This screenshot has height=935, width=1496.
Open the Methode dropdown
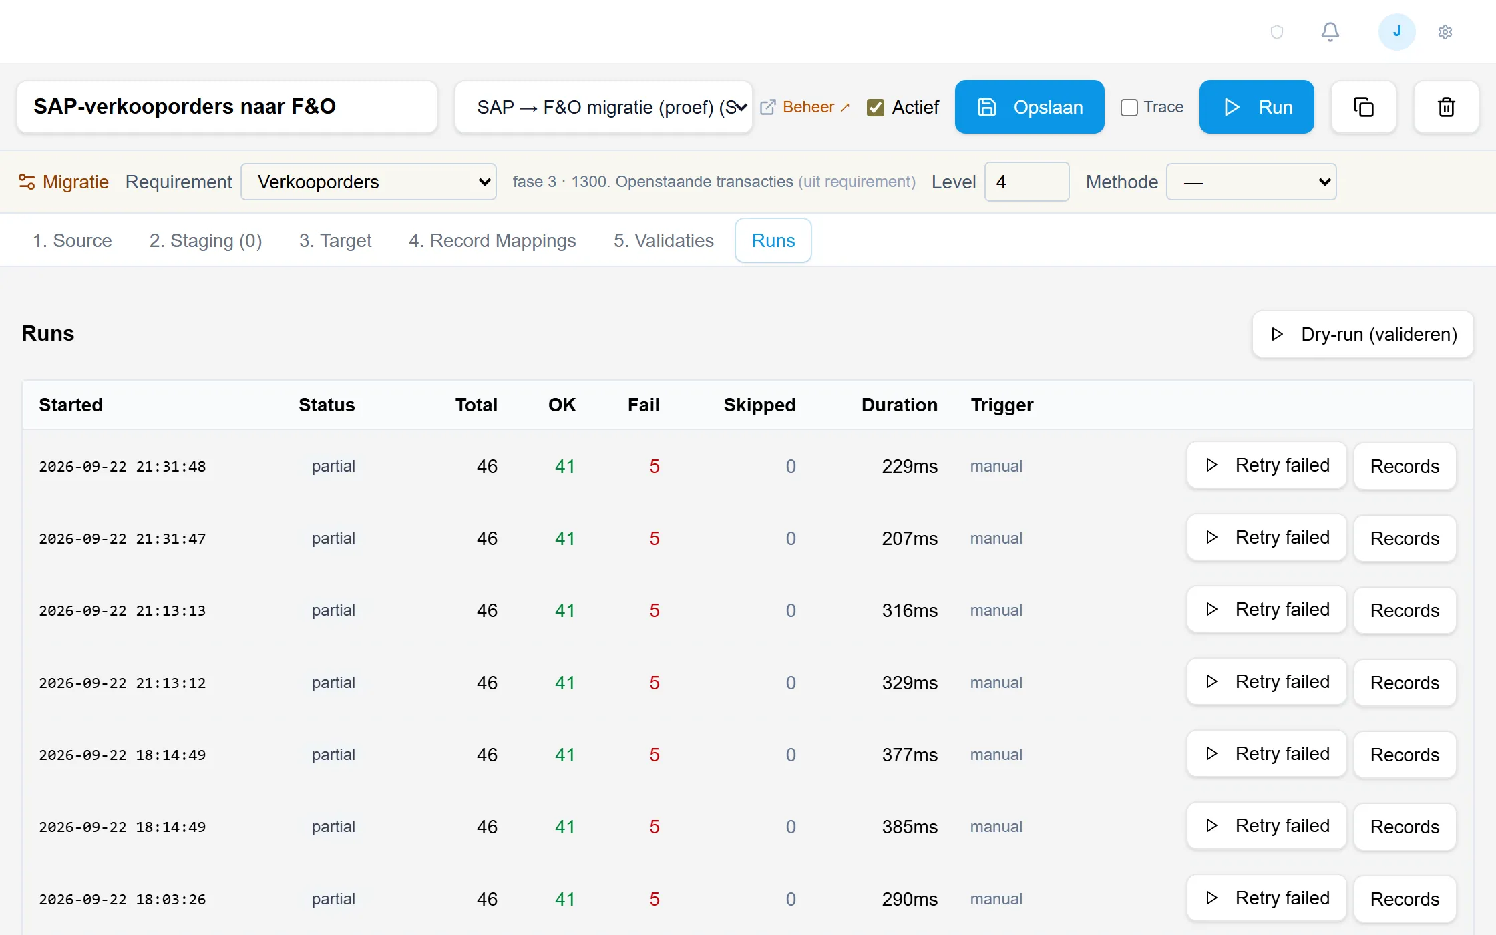(1251, 182)
